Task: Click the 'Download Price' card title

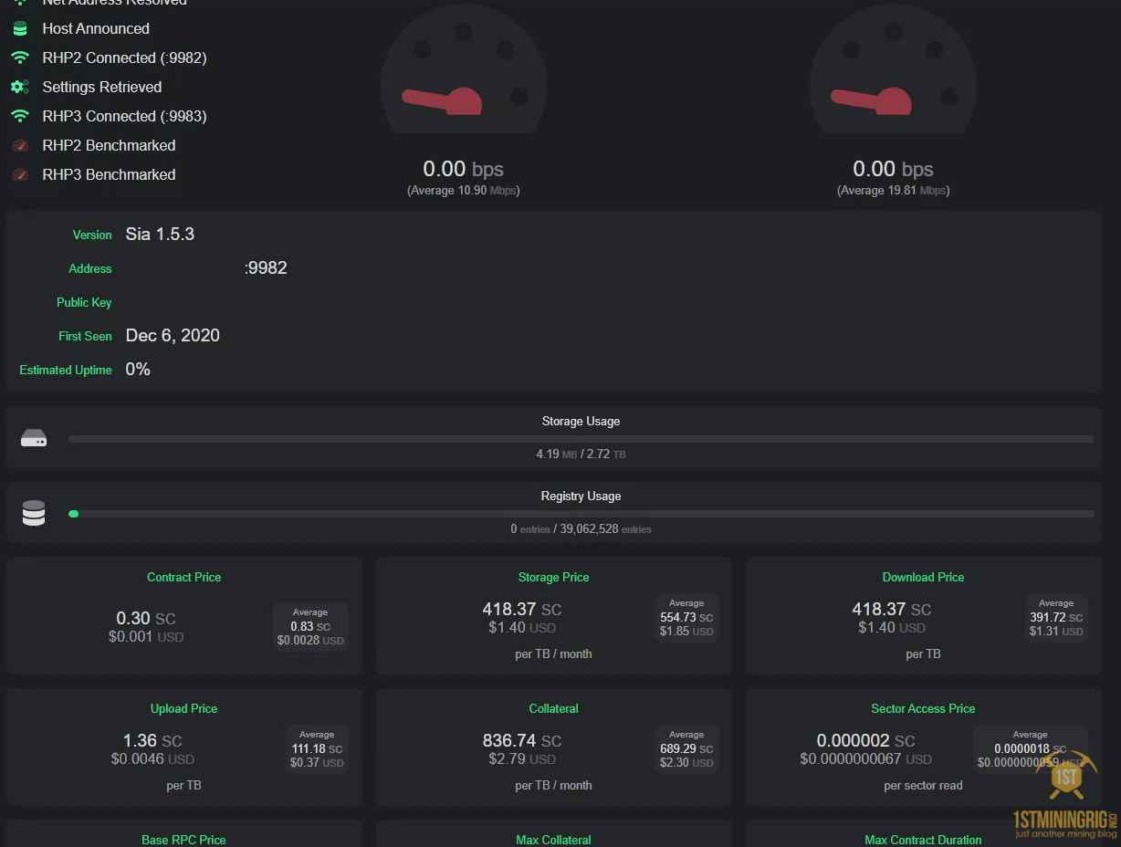Action: click(923, 577)
